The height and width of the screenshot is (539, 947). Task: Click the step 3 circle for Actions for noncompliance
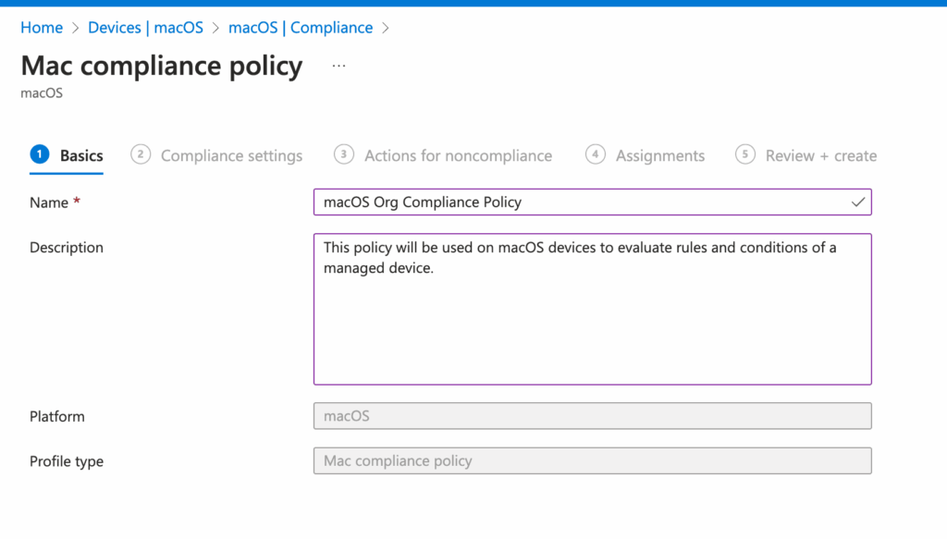(x=344, y=155)
